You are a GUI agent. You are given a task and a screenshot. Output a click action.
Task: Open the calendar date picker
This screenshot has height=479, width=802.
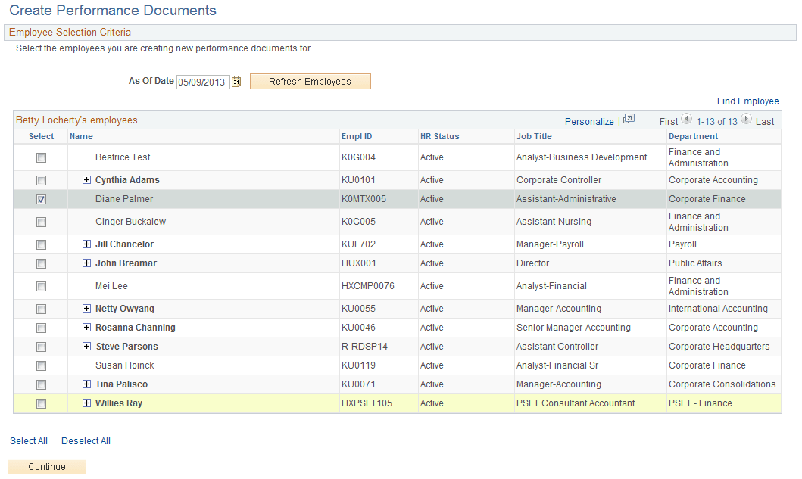[x=236, y=81]
